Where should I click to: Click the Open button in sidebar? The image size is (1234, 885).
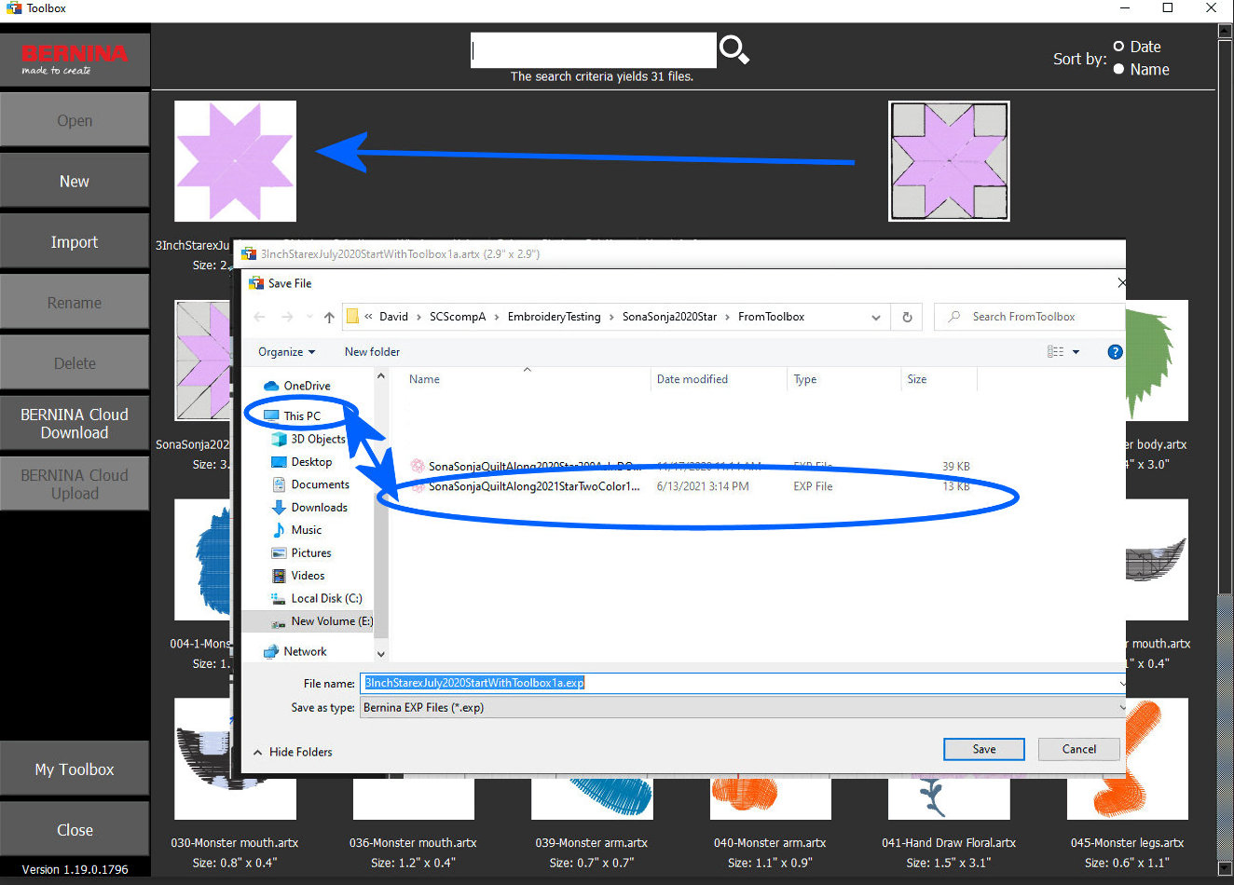(x=75, y=120)
